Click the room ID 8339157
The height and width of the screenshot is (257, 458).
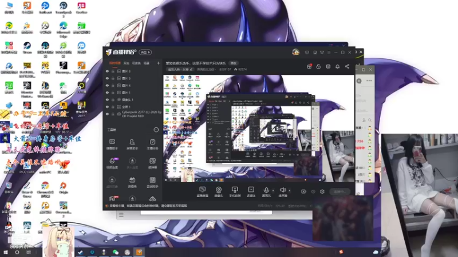click(225, 69)
